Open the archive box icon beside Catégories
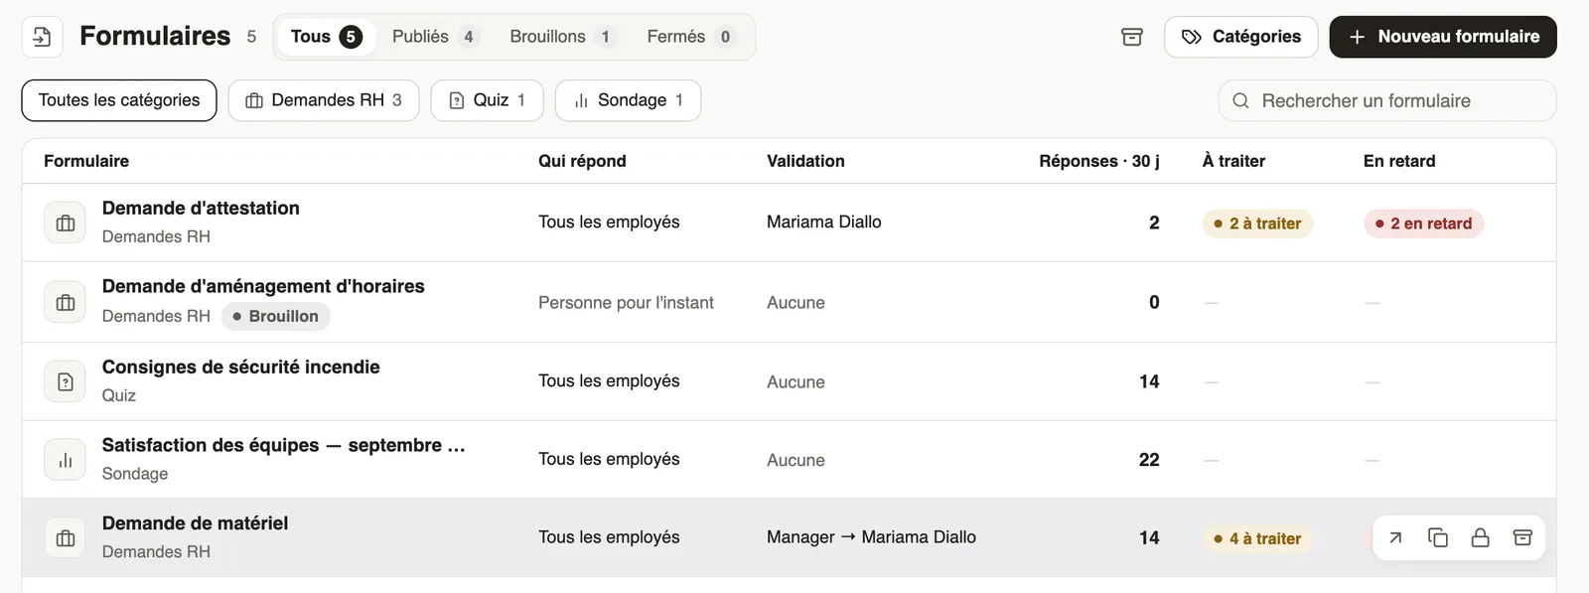 [1132, 37]
